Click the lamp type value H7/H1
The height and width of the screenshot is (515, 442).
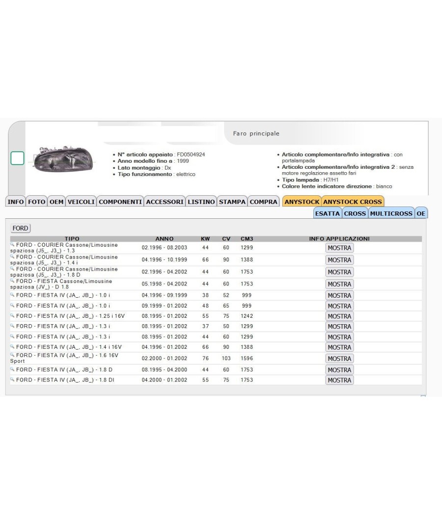point(331,180)
